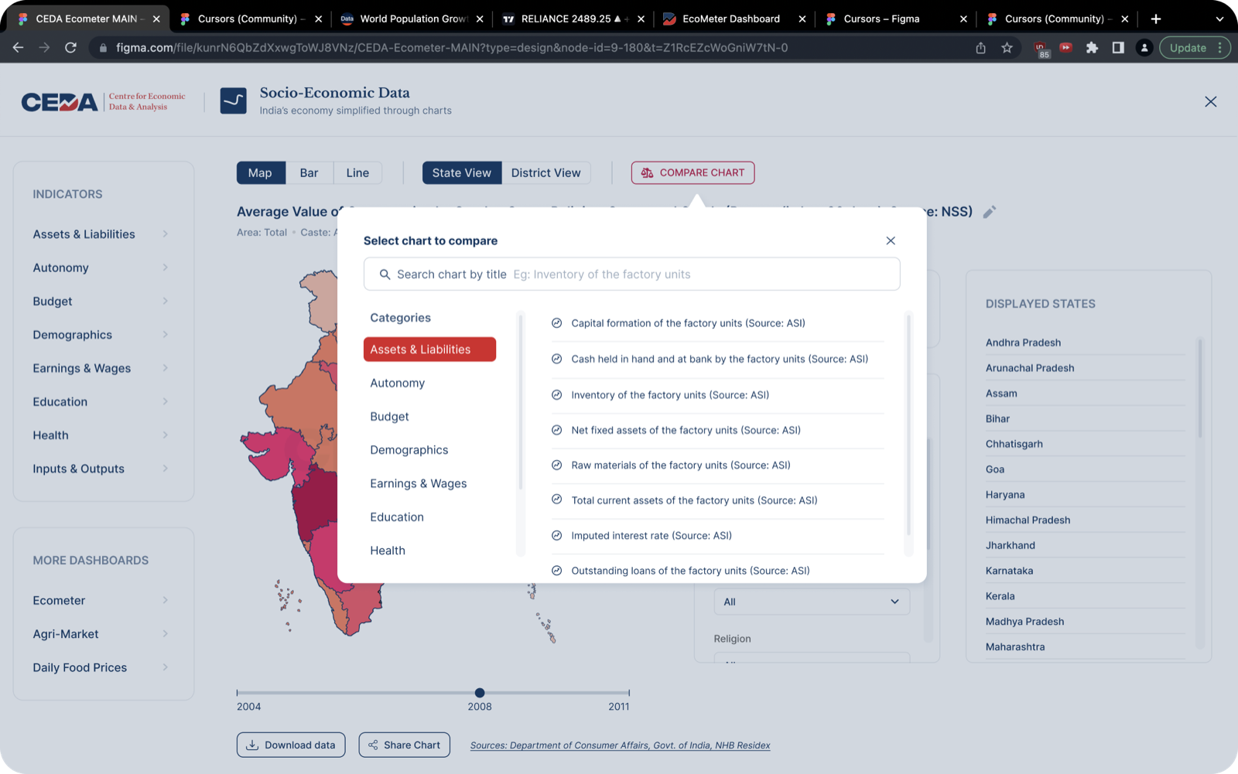
Task: Click the browser address bar URL
Action: click(x=452, y=48)
